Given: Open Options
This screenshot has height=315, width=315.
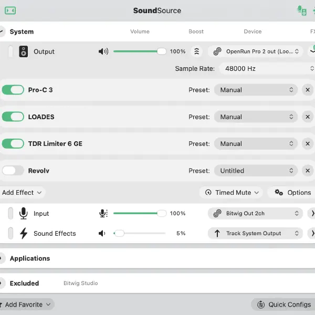Looking at the screenshot, I should 291,193.
